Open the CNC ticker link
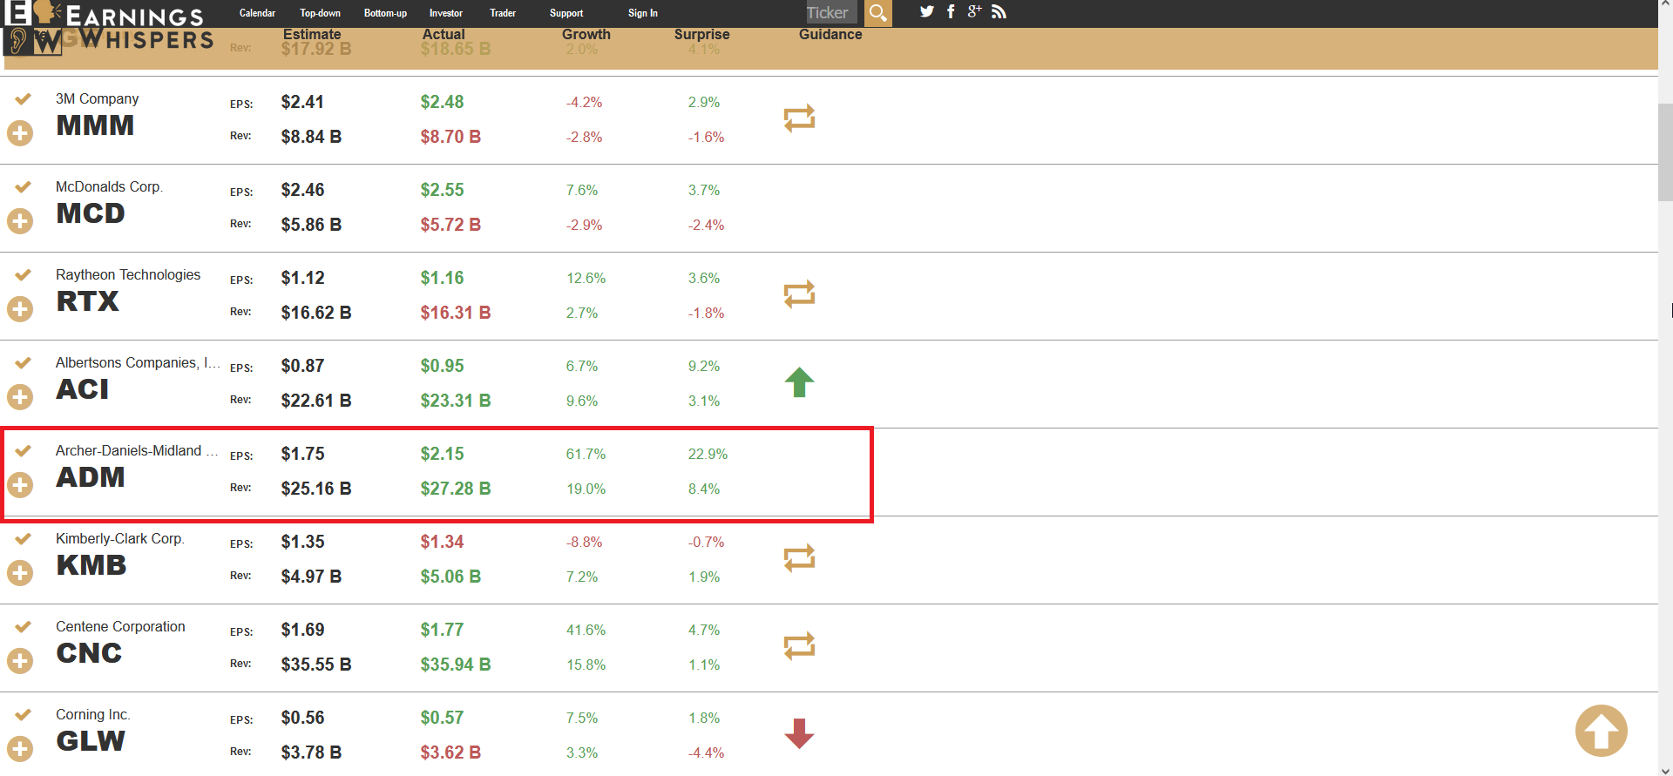This screenshot has width=1673, height=776. click(89, 653)
